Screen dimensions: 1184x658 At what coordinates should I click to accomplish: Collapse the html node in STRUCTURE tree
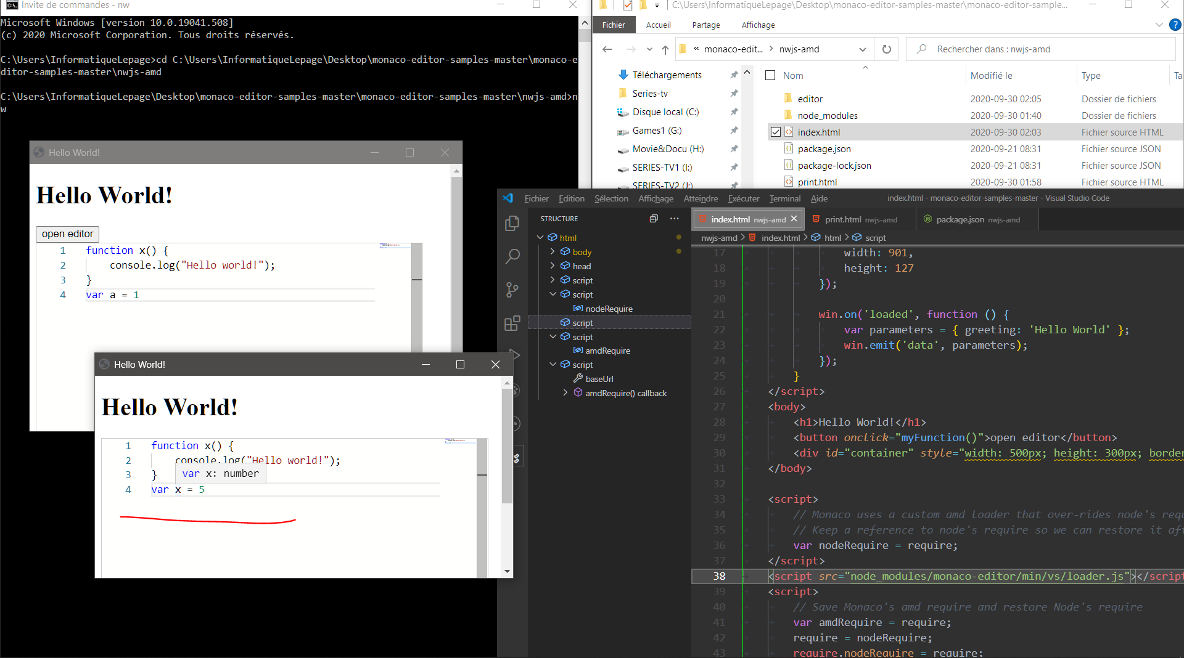click(x=540, y=237)
